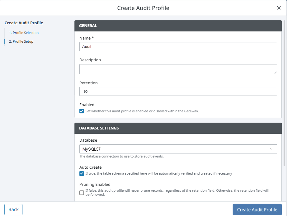287x216 pixels.
Task: Click the vertical scrollbar of the form
Action: 285,93
